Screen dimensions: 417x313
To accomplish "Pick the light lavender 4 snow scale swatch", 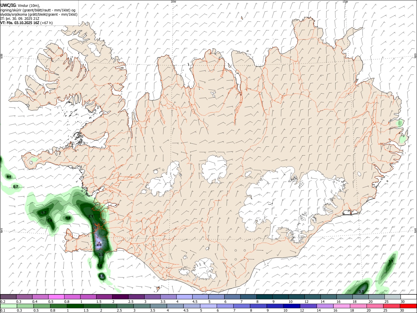I will pyautogui.click(x=184, y=297).
